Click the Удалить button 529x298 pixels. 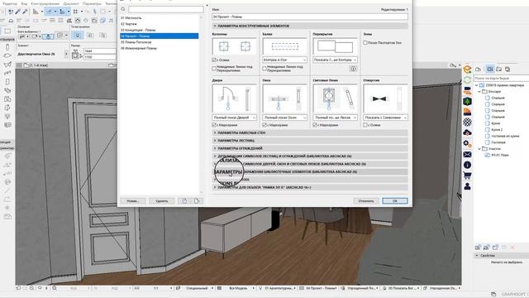coord(162,201)
